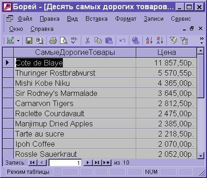Open the Окно menu
This screenshot has height=178, width=207.
pos(16,29)
